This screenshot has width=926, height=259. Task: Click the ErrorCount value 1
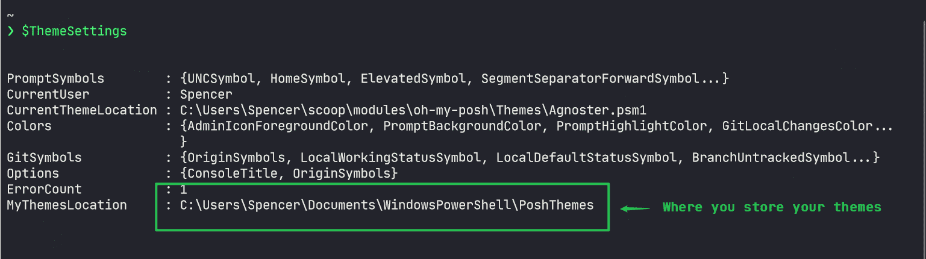coord(184,189)
